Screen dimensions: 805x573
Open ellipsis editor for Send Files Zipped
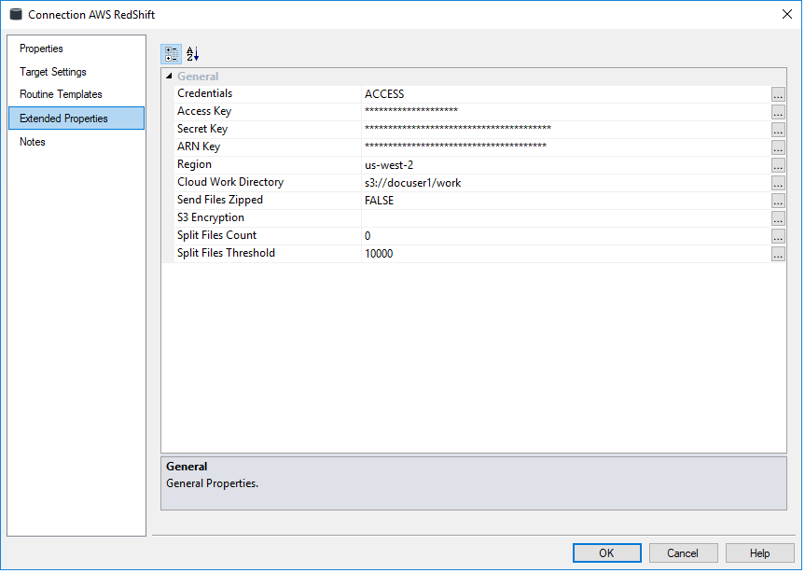778,201
